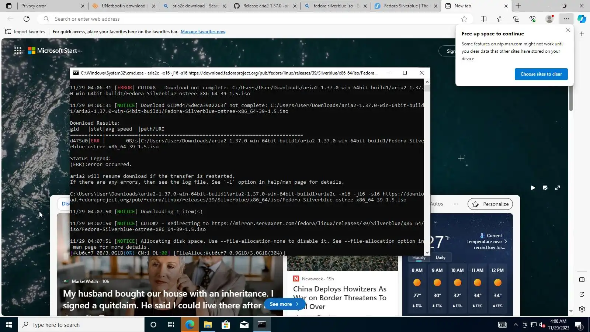590x332 pixels.
Task: Click the Microsoft Start logo
Action: click(53, 51)
